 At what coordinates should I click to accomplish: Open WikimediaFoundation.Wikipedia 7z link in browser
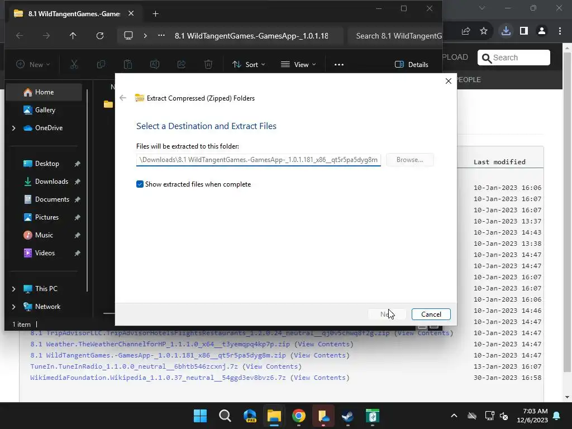(x=158, y=378)
